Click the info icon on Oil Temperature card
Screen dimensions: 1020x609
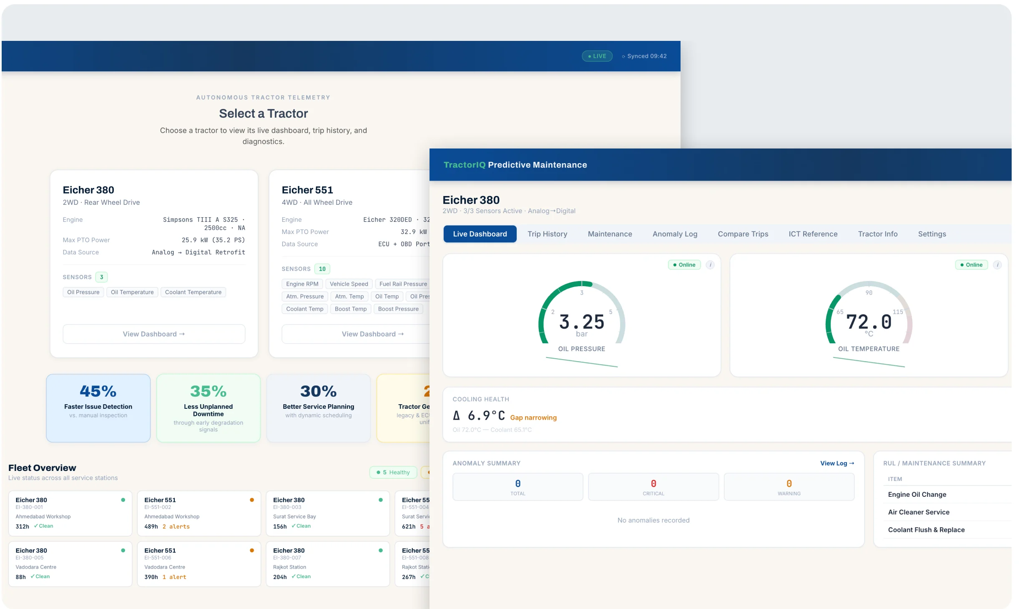coord(997,265)
